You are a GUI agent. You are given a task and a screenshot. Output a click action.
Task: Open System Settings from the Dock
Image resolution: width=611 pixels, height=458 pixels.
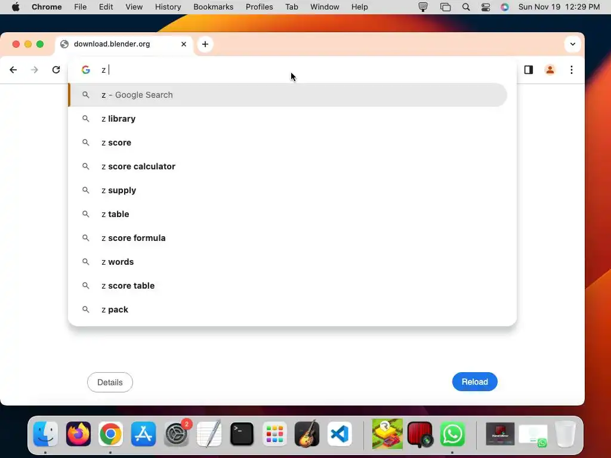coord(176,434)
